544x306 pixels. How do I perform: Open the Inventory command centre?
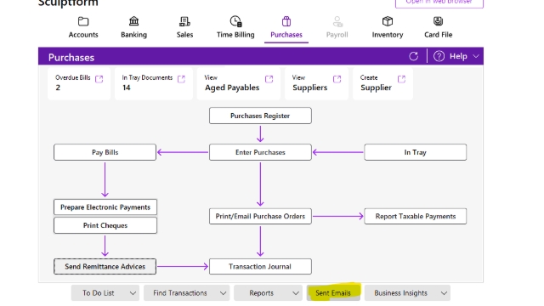point(388,27)
